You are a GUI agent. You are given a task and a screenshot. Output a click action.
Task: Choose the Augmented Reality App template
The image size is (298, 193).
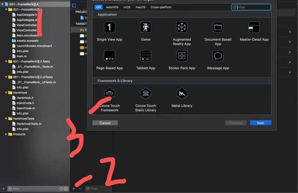pos(182,34)
